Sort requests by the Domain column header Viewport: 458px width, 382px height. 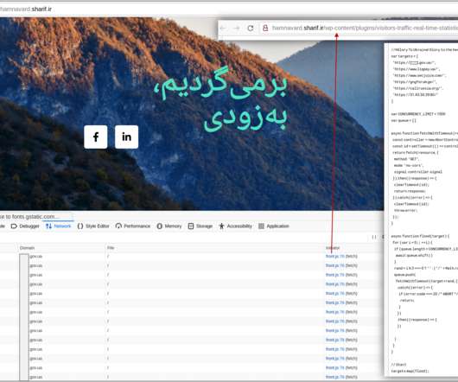click(x=27, y=248)
